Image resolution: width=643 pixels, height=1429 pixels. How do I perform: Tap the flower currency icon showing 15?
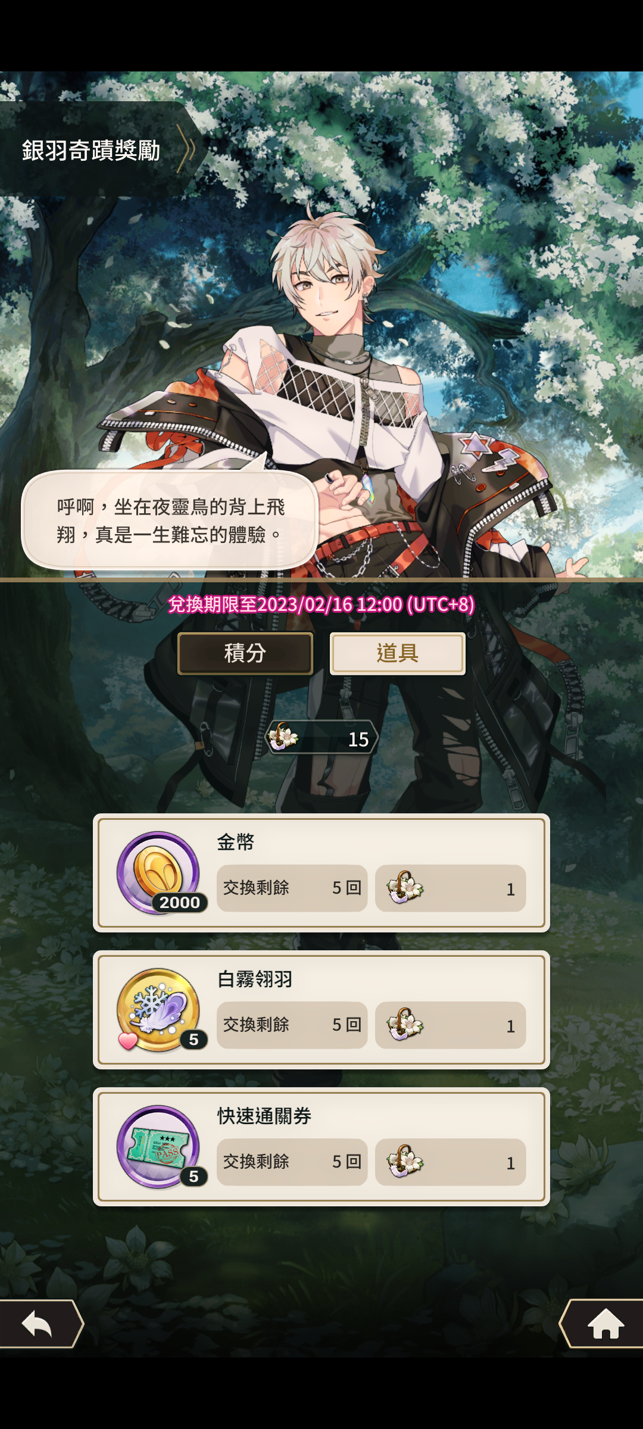point(283,737)
